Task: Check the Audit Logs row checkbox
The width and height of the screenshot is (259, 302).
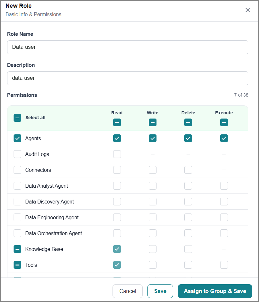Action: pos(17,154)
